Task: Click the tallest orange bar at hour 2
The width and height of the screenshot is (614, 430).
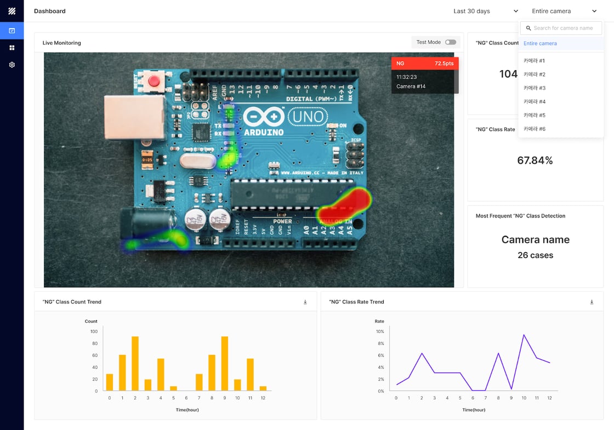Action: 135,364
